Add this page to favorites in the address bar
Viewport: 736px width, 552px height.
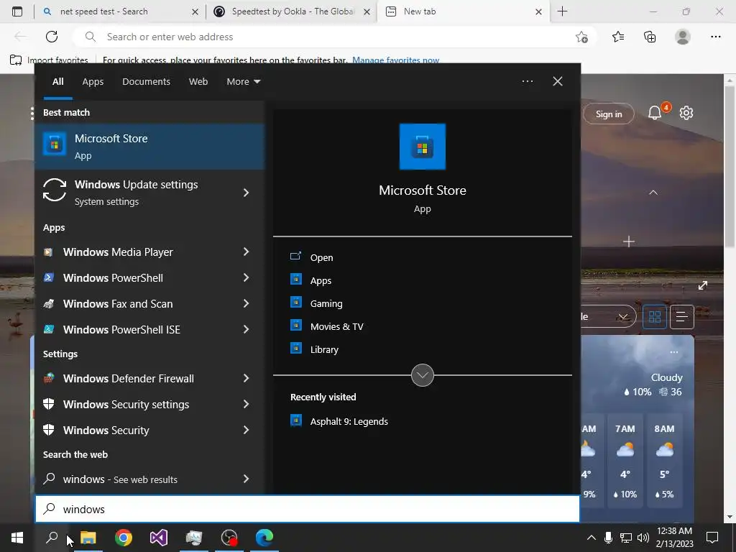coord(581,37)
